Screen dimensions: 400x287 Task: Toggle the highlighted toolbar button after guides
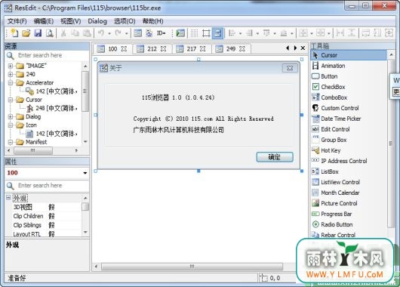pyautogui.click(x=217, y=33)
